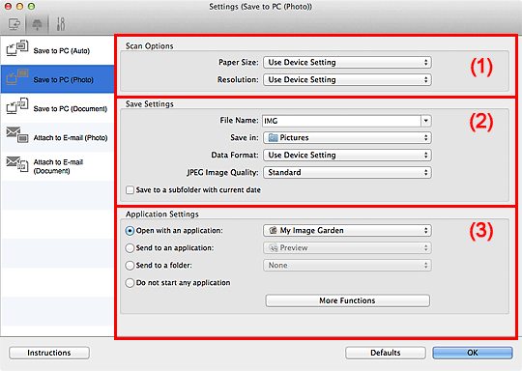Select the Send to an application radio button
The width and height of the screenshot is (522, 371).
pyautogui.click(x=130, y=248)
